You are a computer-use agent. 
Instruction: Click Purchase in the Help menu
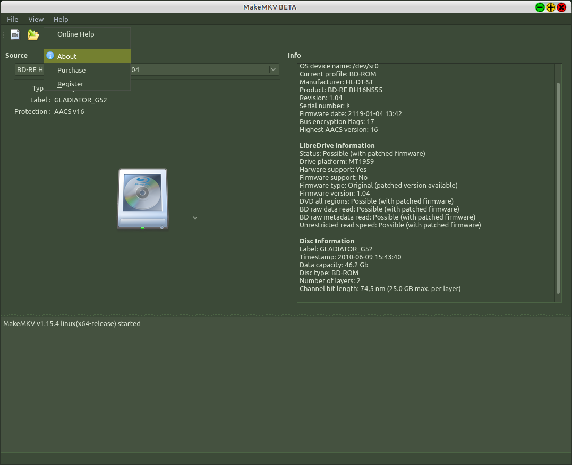[87, 70]
